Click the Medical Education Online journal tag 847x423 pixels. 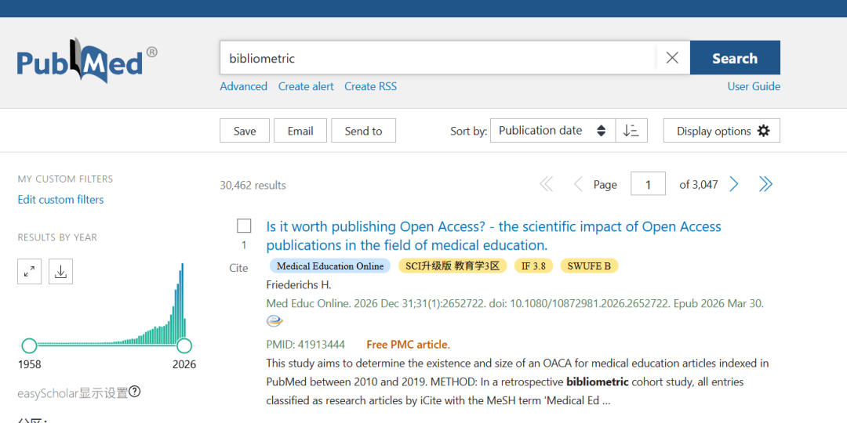pos(329,266)
